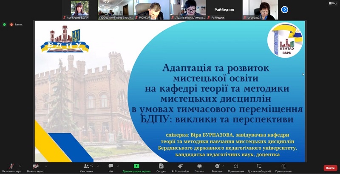Click the BДПУ university logo on slide
The image size is (340, 174).
click(x=65, y=39)
